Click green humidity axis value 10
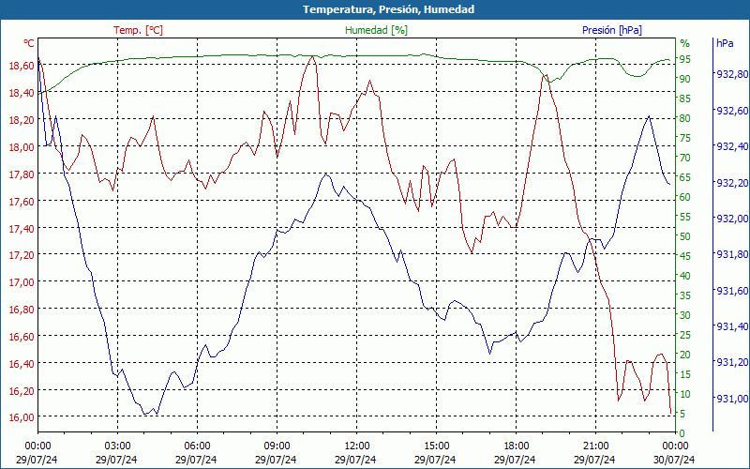 coord(685,394)
